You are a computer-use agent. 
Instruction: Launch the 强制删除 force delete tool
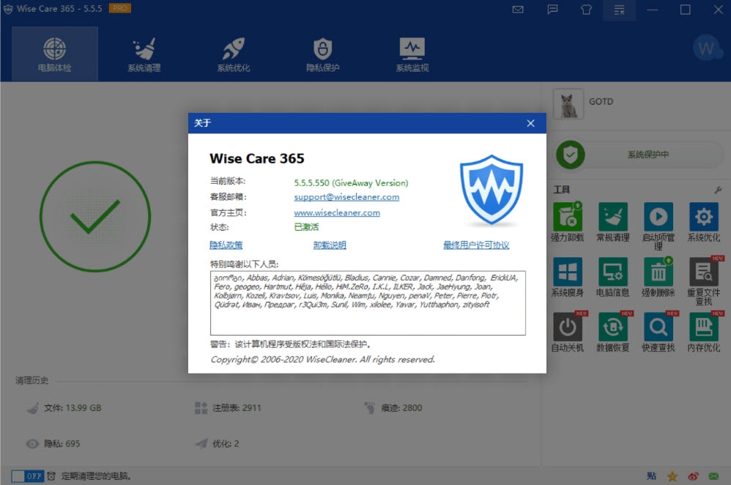coord(658,277)
